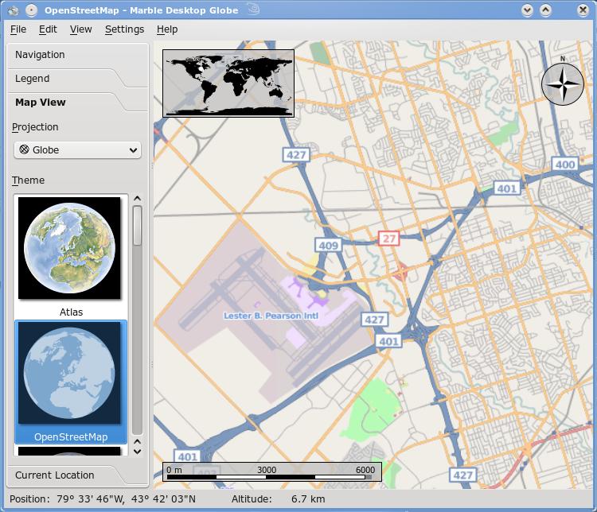The width and height of the screenshot is (597, 512).
Task: Click the Marble application icon in title bar
Action: pos(11,10)
